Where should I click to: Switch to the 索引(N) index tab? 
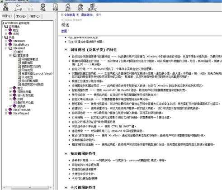tap(21, 16)
